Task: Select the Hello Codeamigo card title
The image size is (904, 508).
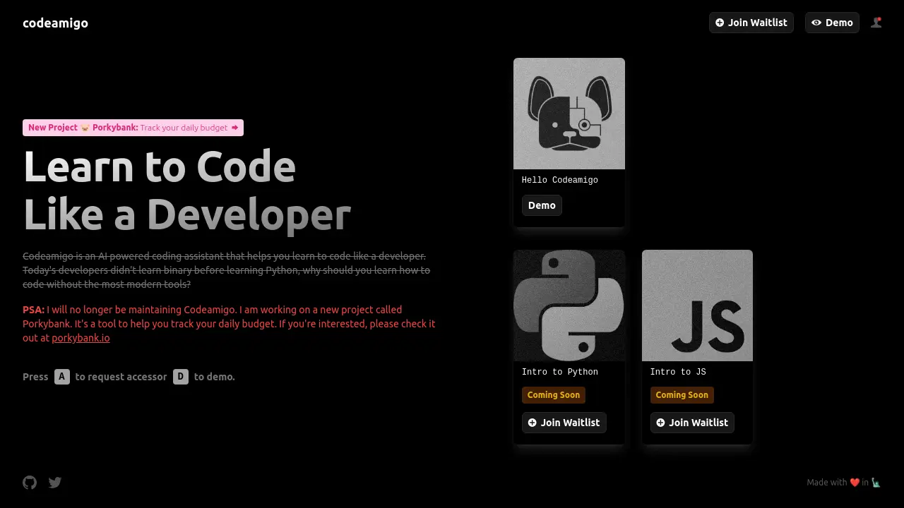Action: (x=560, y=180)
